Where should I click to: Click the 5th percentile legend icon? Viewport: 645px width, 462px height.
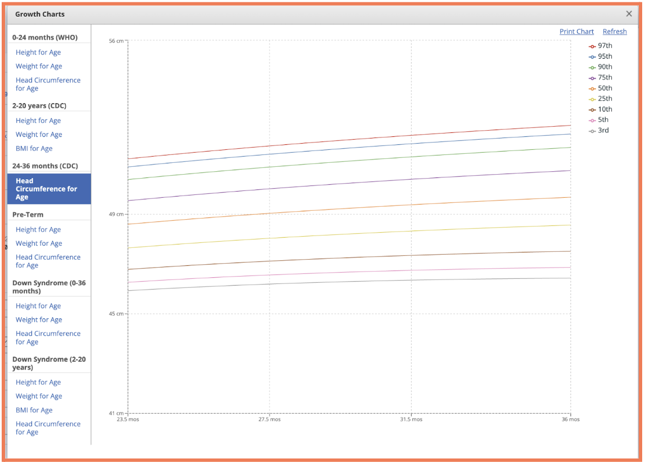(593, 120)
